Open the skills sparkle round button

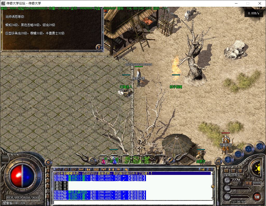pyautogui.click(x=248, y=149)
